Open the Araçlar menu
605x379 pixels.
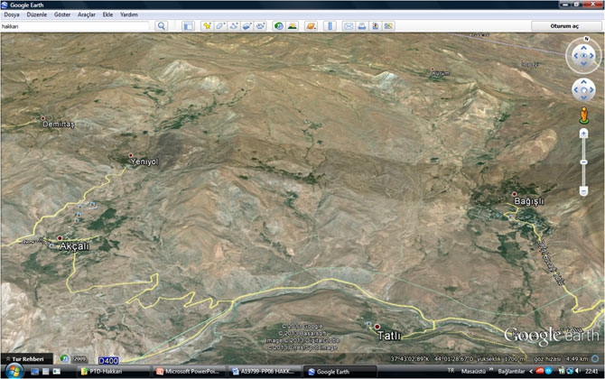click(x=87, y=14)
